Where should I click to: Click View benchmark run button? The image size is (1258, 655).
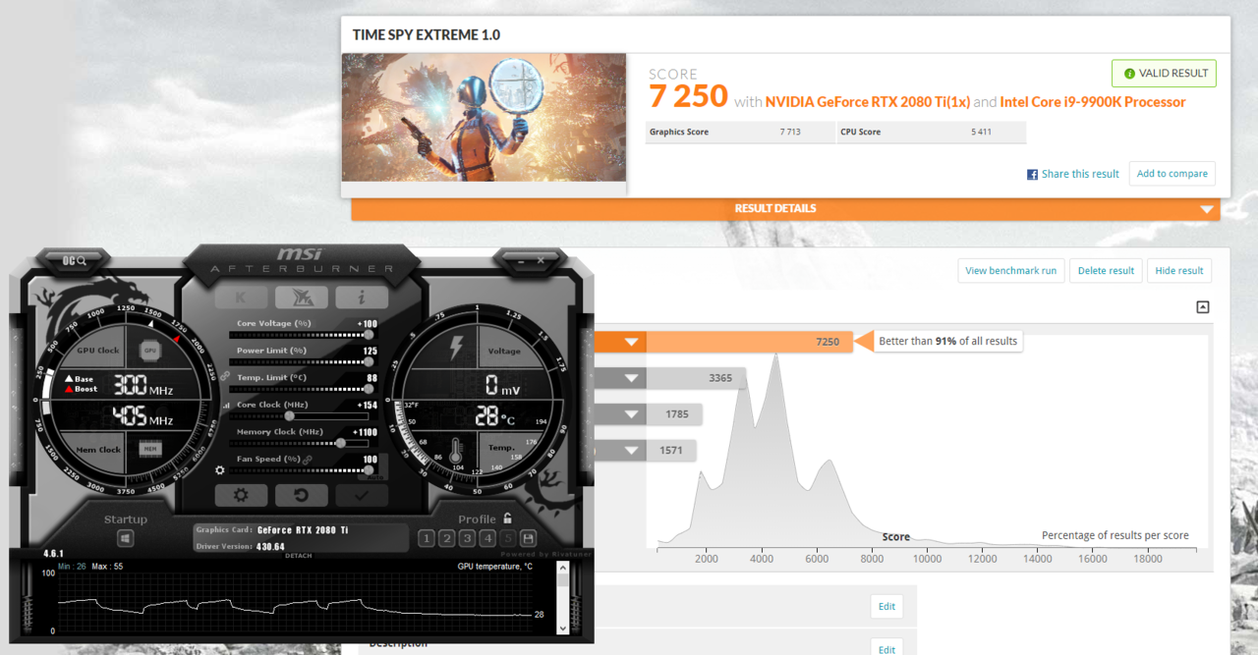(x=1011, y=271)
